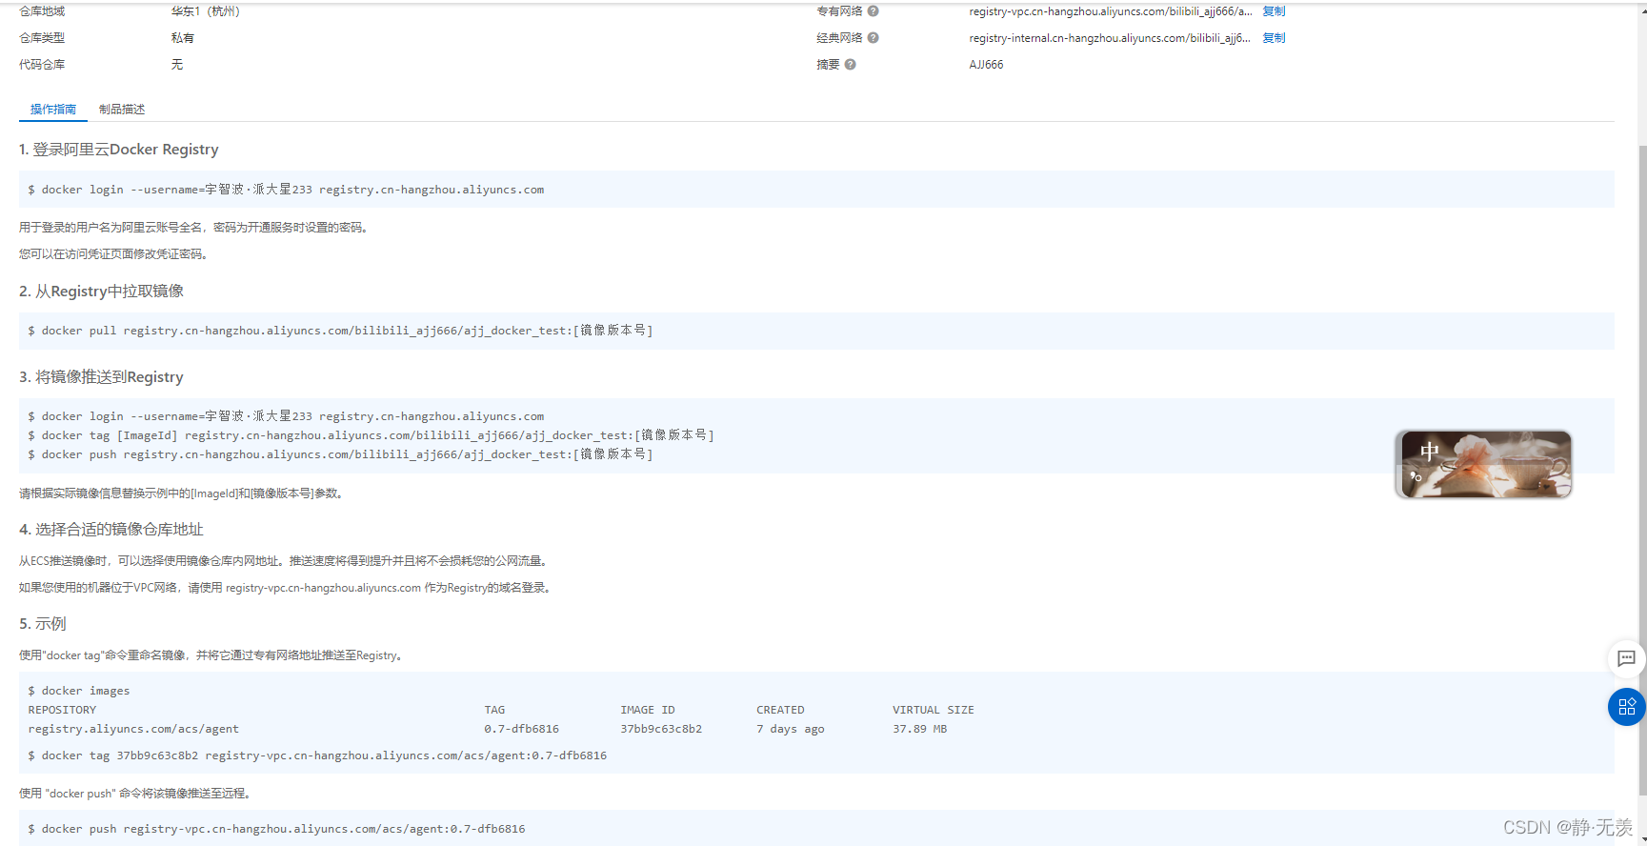This screenshot has height=846, width=1647.
Task: Click the registry-vpc.cn-hangzhou.aliyuncs.com text in section 4
Action: [323, 588]
